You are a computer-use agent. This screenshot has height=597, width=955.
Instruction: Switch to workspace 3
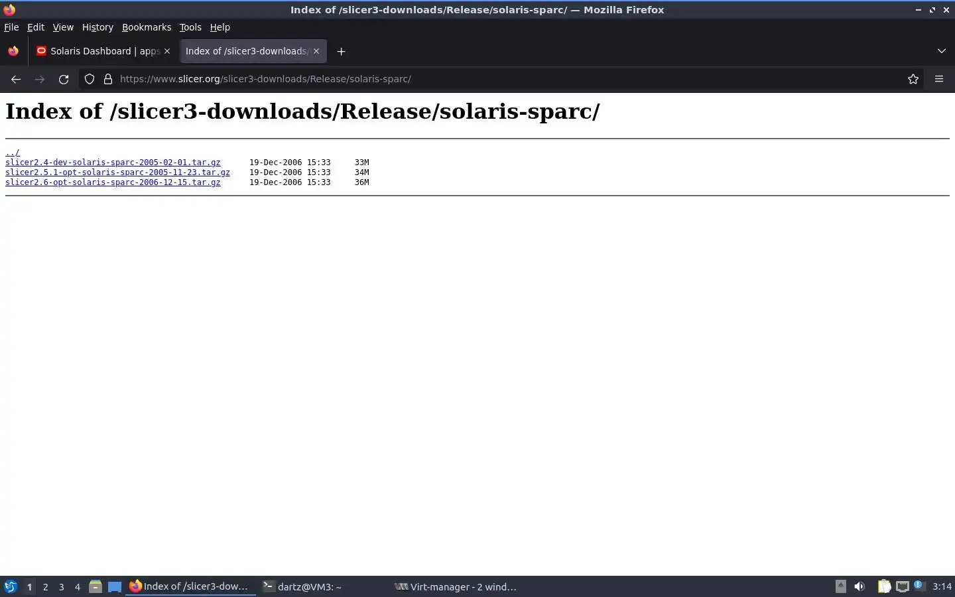click(x=62, y=587)
